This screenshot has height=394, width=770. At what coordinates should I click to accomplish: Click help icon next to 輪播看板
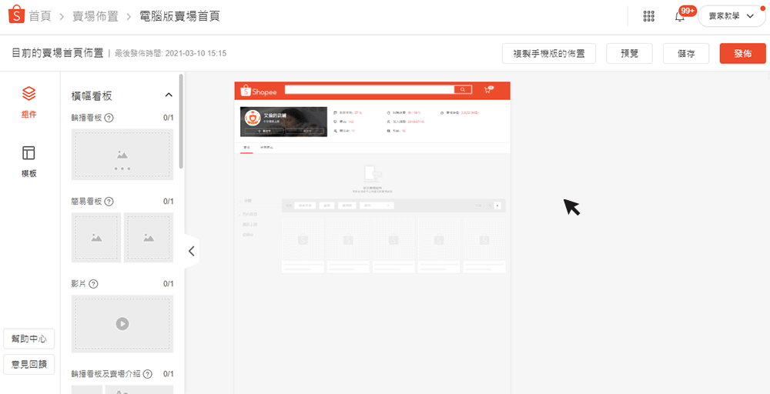click(109, 118)
